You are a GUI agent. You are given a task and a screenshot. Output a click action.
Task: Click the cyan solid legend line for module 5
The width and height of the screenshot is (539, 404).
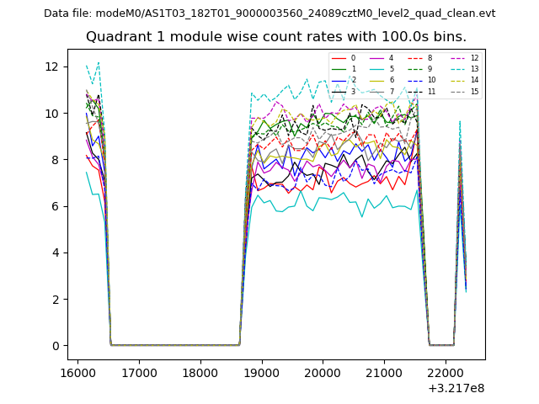(x=376, y=69)
